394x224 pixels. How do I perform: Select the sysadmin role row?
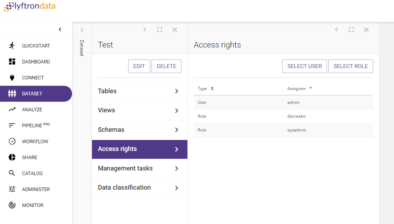(x=283, y=130)
